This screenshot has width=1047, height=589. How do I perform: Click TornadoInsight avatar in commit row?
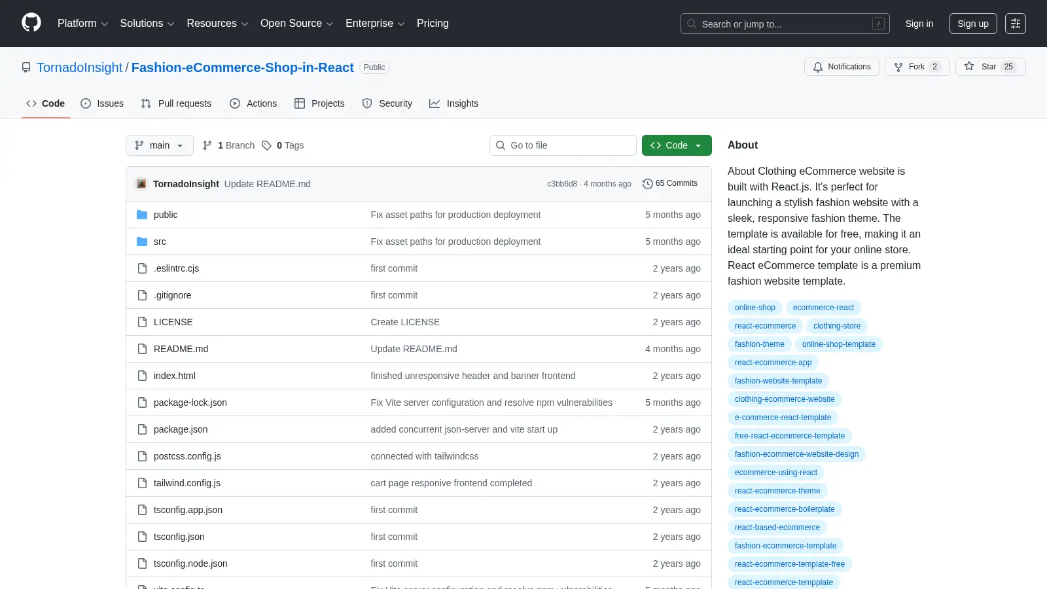(141, 184)
